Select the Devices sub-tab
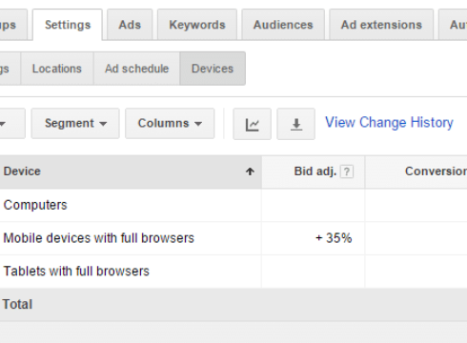This screenshot has height=343, width=467. pyautogui.click(x=213, y=69)
